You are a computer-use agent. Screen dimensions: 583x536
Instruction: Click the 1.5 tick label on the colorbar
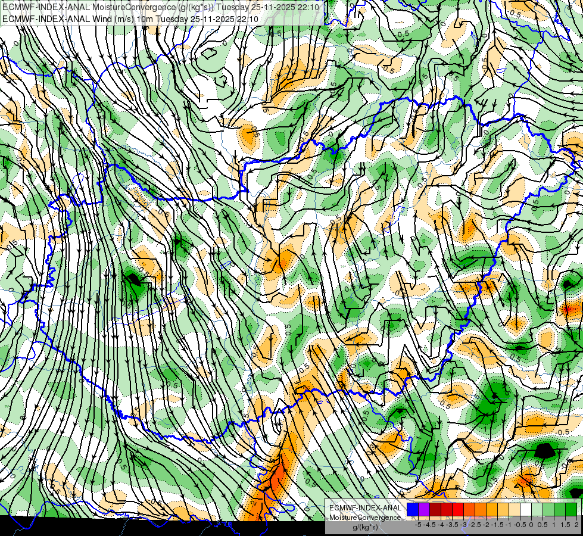point(565,525)
